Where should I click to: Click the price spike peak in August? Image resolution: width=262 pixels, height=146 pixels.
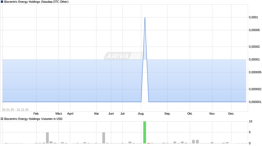145,17
